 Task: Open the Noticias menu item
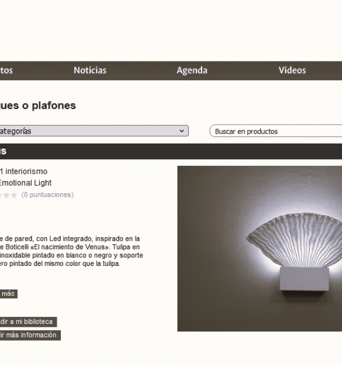point(90,70)
